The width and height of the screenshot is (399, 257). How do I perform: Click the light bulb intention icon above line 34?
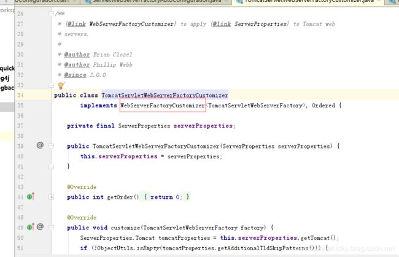(61, 86)
